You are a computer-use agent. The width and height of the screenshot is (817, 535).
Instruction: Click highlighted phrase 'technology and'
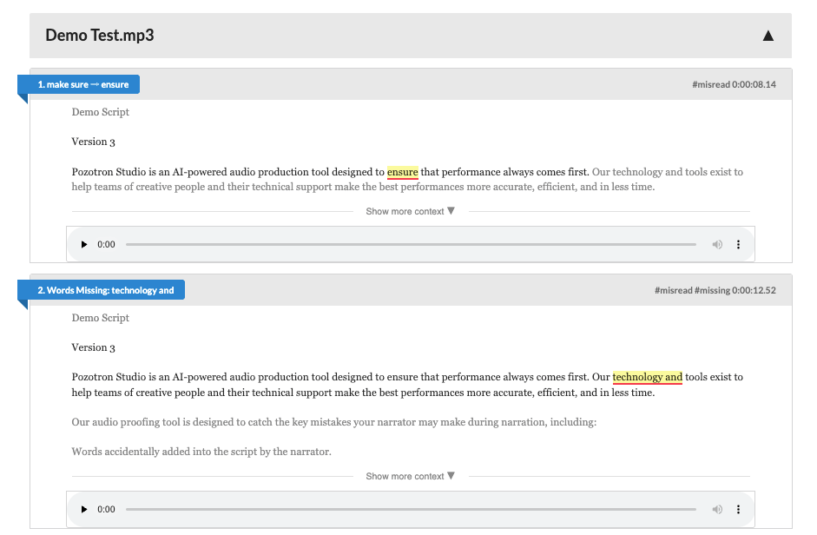coord(647,377)
